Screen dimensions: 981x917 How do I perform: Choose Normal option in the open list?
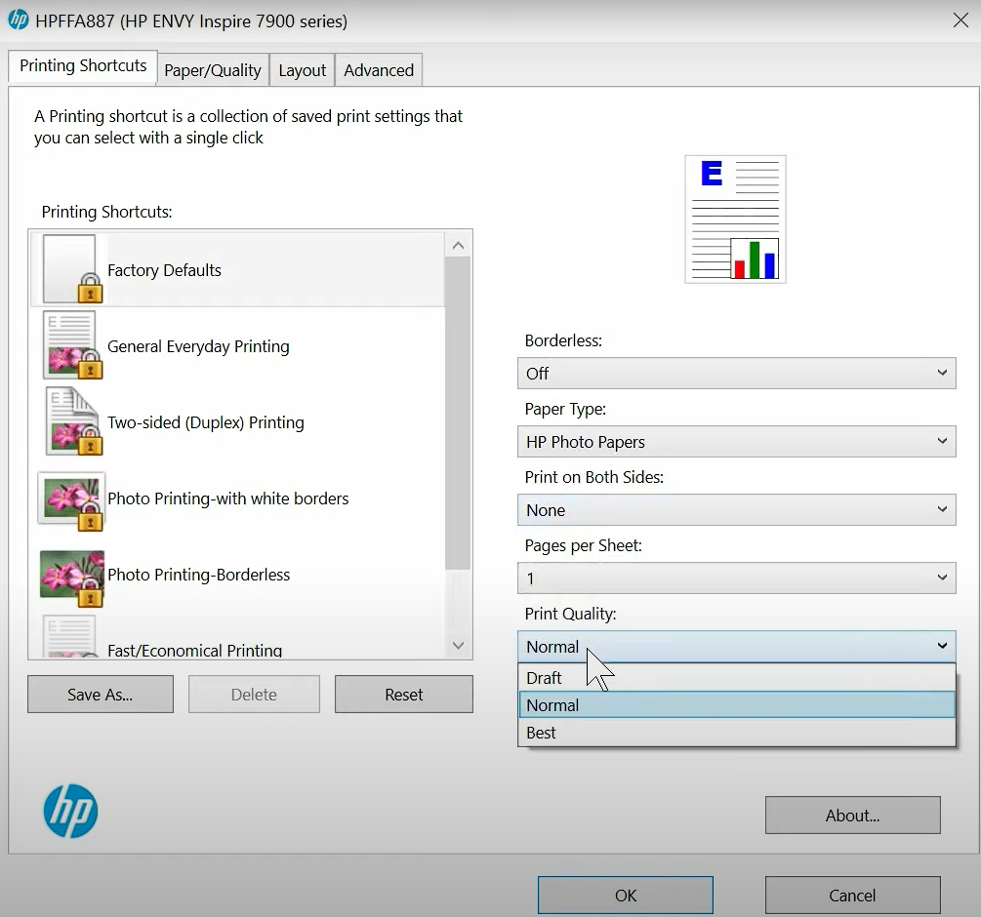736,705
